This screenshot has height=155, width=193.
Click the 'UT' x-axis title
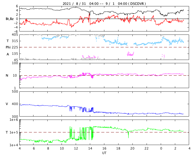point(104,153)
